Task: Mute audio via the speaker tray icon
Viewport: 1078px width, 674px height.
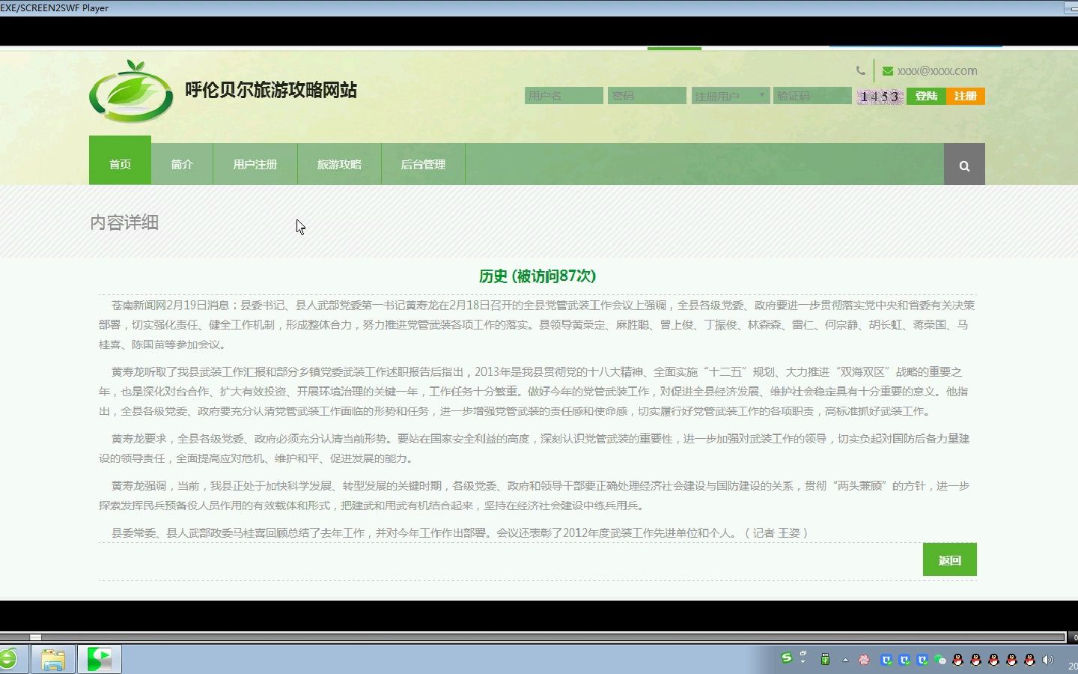Action: click(x=1047, y=659)
